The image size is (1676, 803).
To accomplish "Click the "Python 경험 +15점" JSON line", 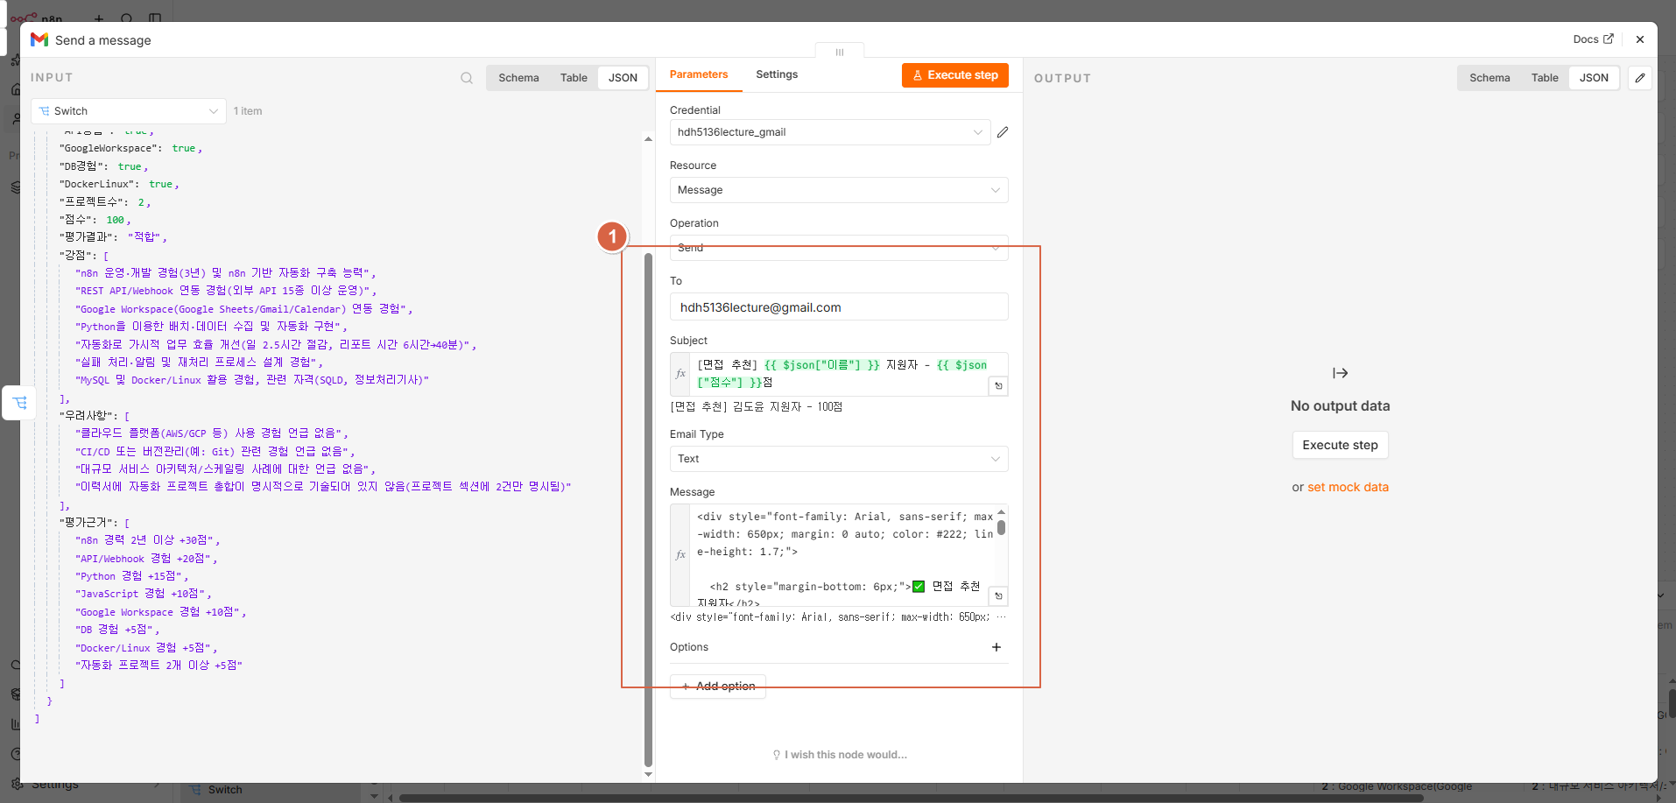I will tap(131, 576).
